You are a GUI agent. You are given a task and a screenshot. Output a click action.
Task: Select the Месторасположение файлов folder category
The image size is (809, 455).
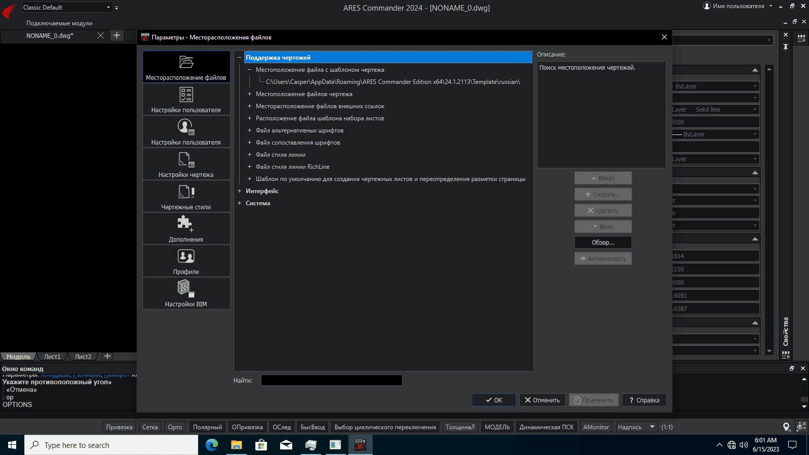(186, 67)
